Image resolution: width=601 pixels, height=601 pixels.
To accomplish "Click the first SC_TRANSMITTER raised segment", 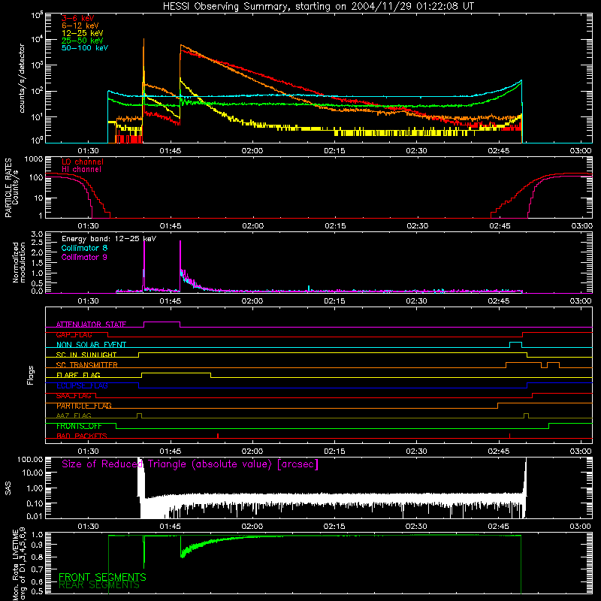I will 524,363.
